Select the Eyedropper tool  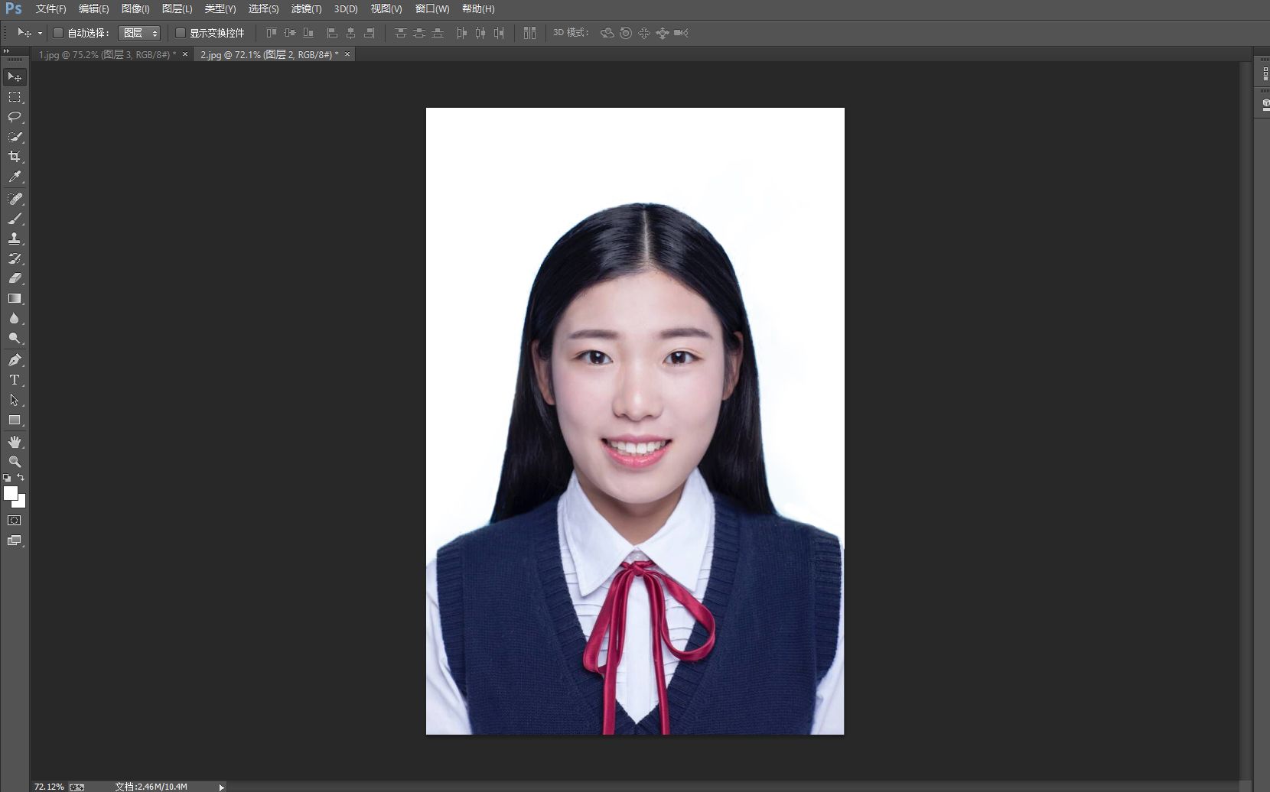coord(15,177)
